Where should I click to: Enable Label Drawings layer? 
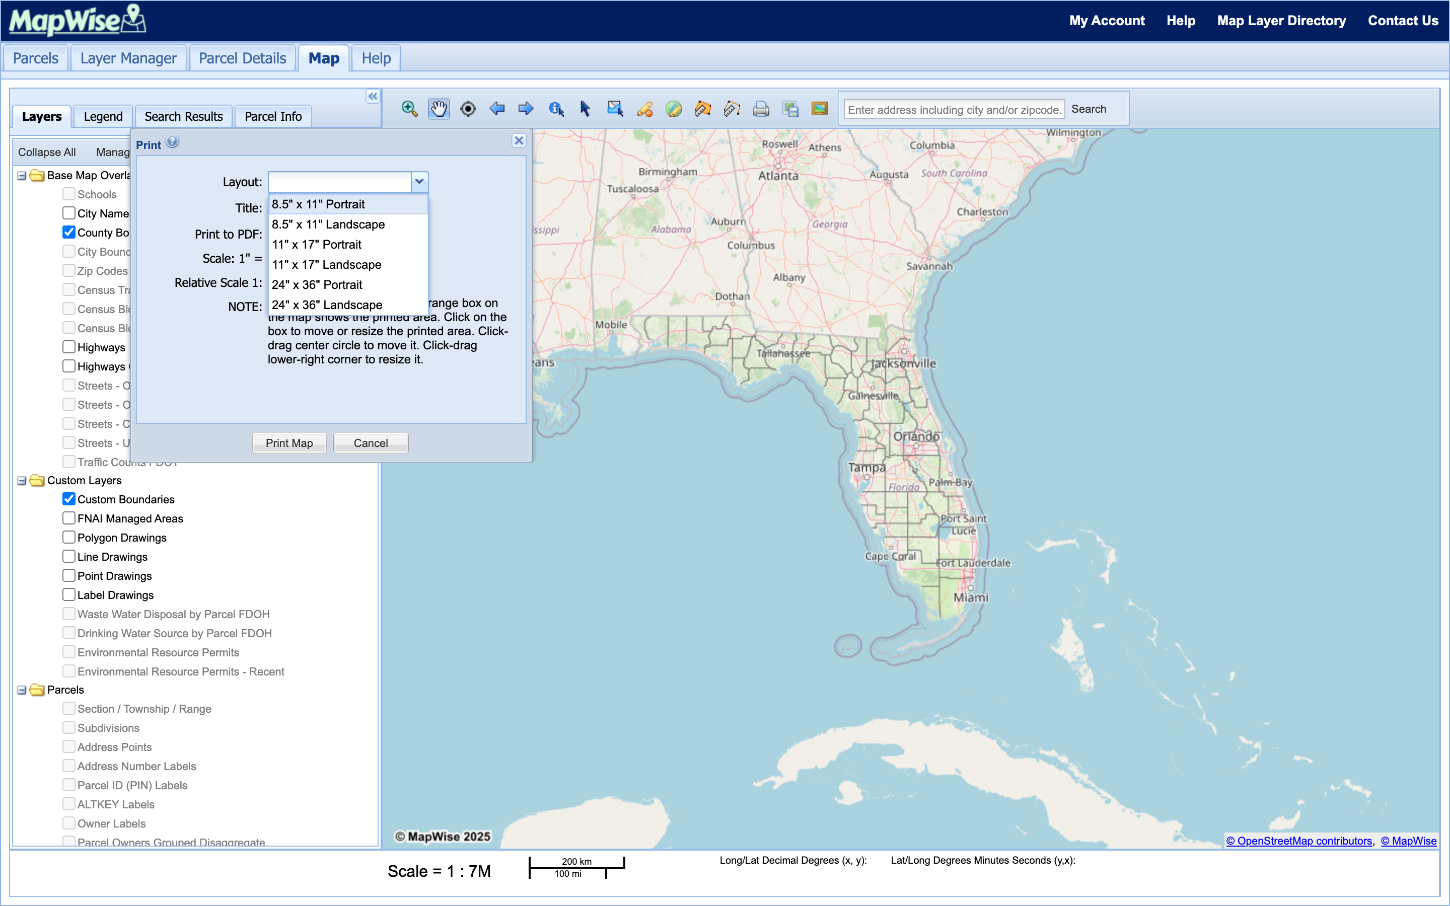point(69,595)
